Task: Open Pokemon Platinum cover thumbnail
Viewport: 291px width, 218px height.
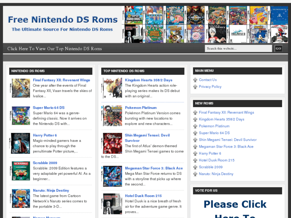Action: point(112,116)
